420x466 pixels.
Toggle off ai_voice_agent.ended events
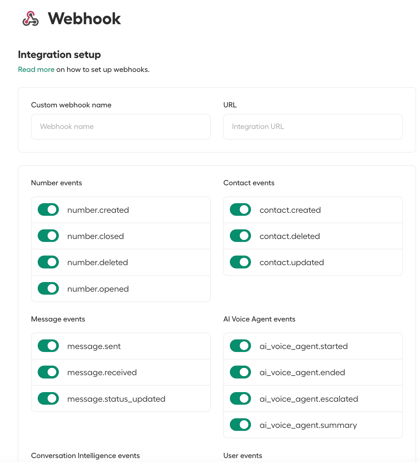point(240,372)
